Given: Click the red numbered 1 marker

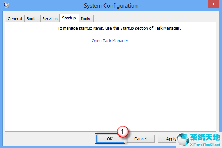Looking at the screenshot, I should click(x=123, y=132).
